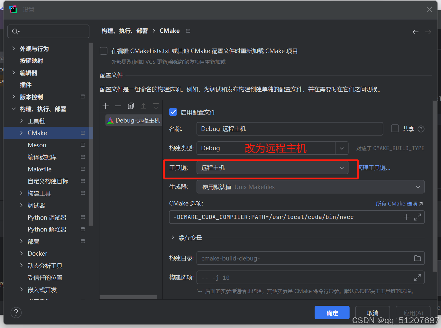Navigate back with left arrow icon
Viewport: 441px width, 328px height.
[x=416, y=32]
